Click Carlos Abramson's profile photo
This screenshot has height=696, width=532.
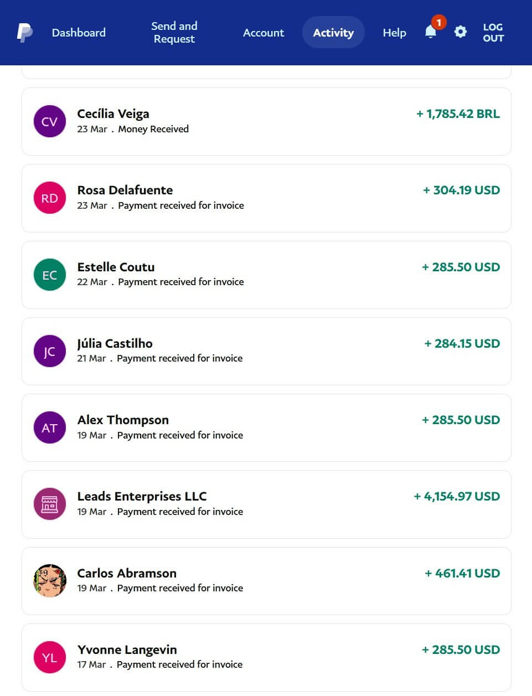[x=50, y=581]
